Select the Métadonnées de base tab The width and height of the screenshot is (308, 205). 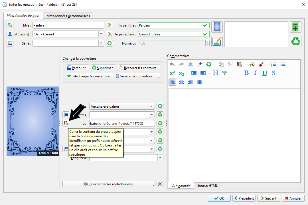[23, 15]
